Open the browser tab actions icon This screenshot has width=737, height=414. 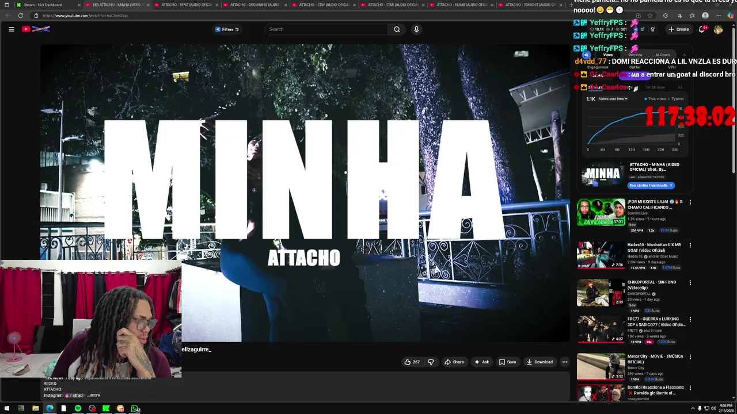pyautogui.click(x=6, y=5)
